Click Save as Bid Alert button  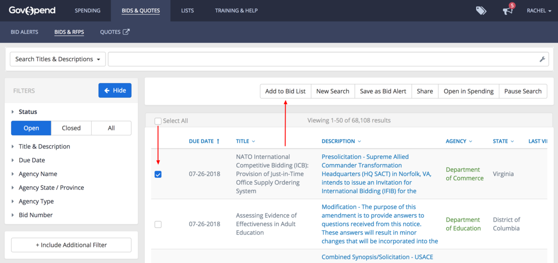click(383, 91)
